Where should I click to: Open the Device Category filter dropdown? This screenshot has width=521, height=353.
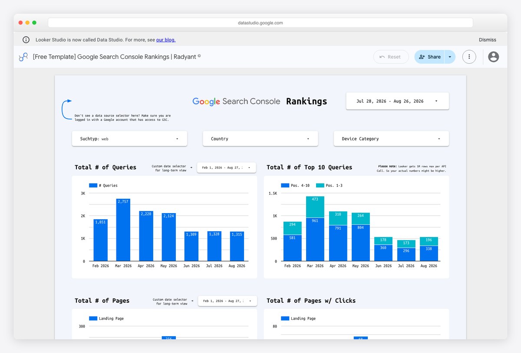391,139
